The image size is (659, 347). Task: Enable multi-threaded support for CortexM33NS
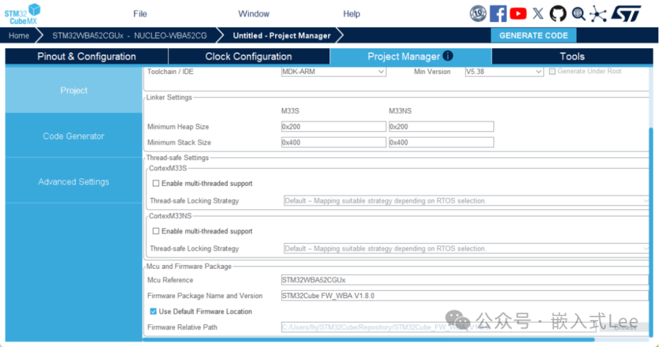(156, 231)
